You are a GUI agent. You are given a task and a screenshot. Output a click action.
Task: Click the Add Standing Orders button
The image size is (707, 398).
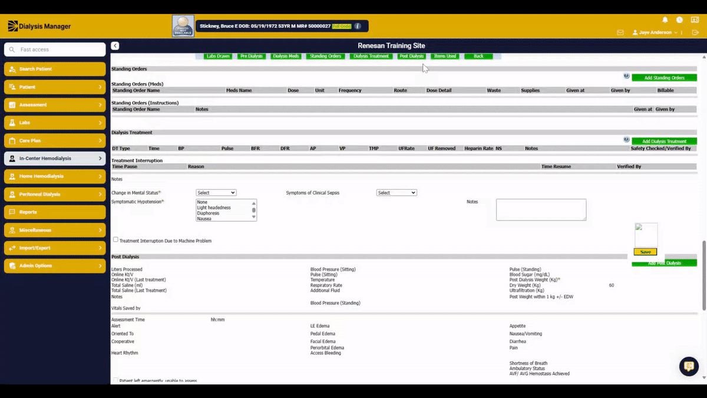tap(664, 78)
